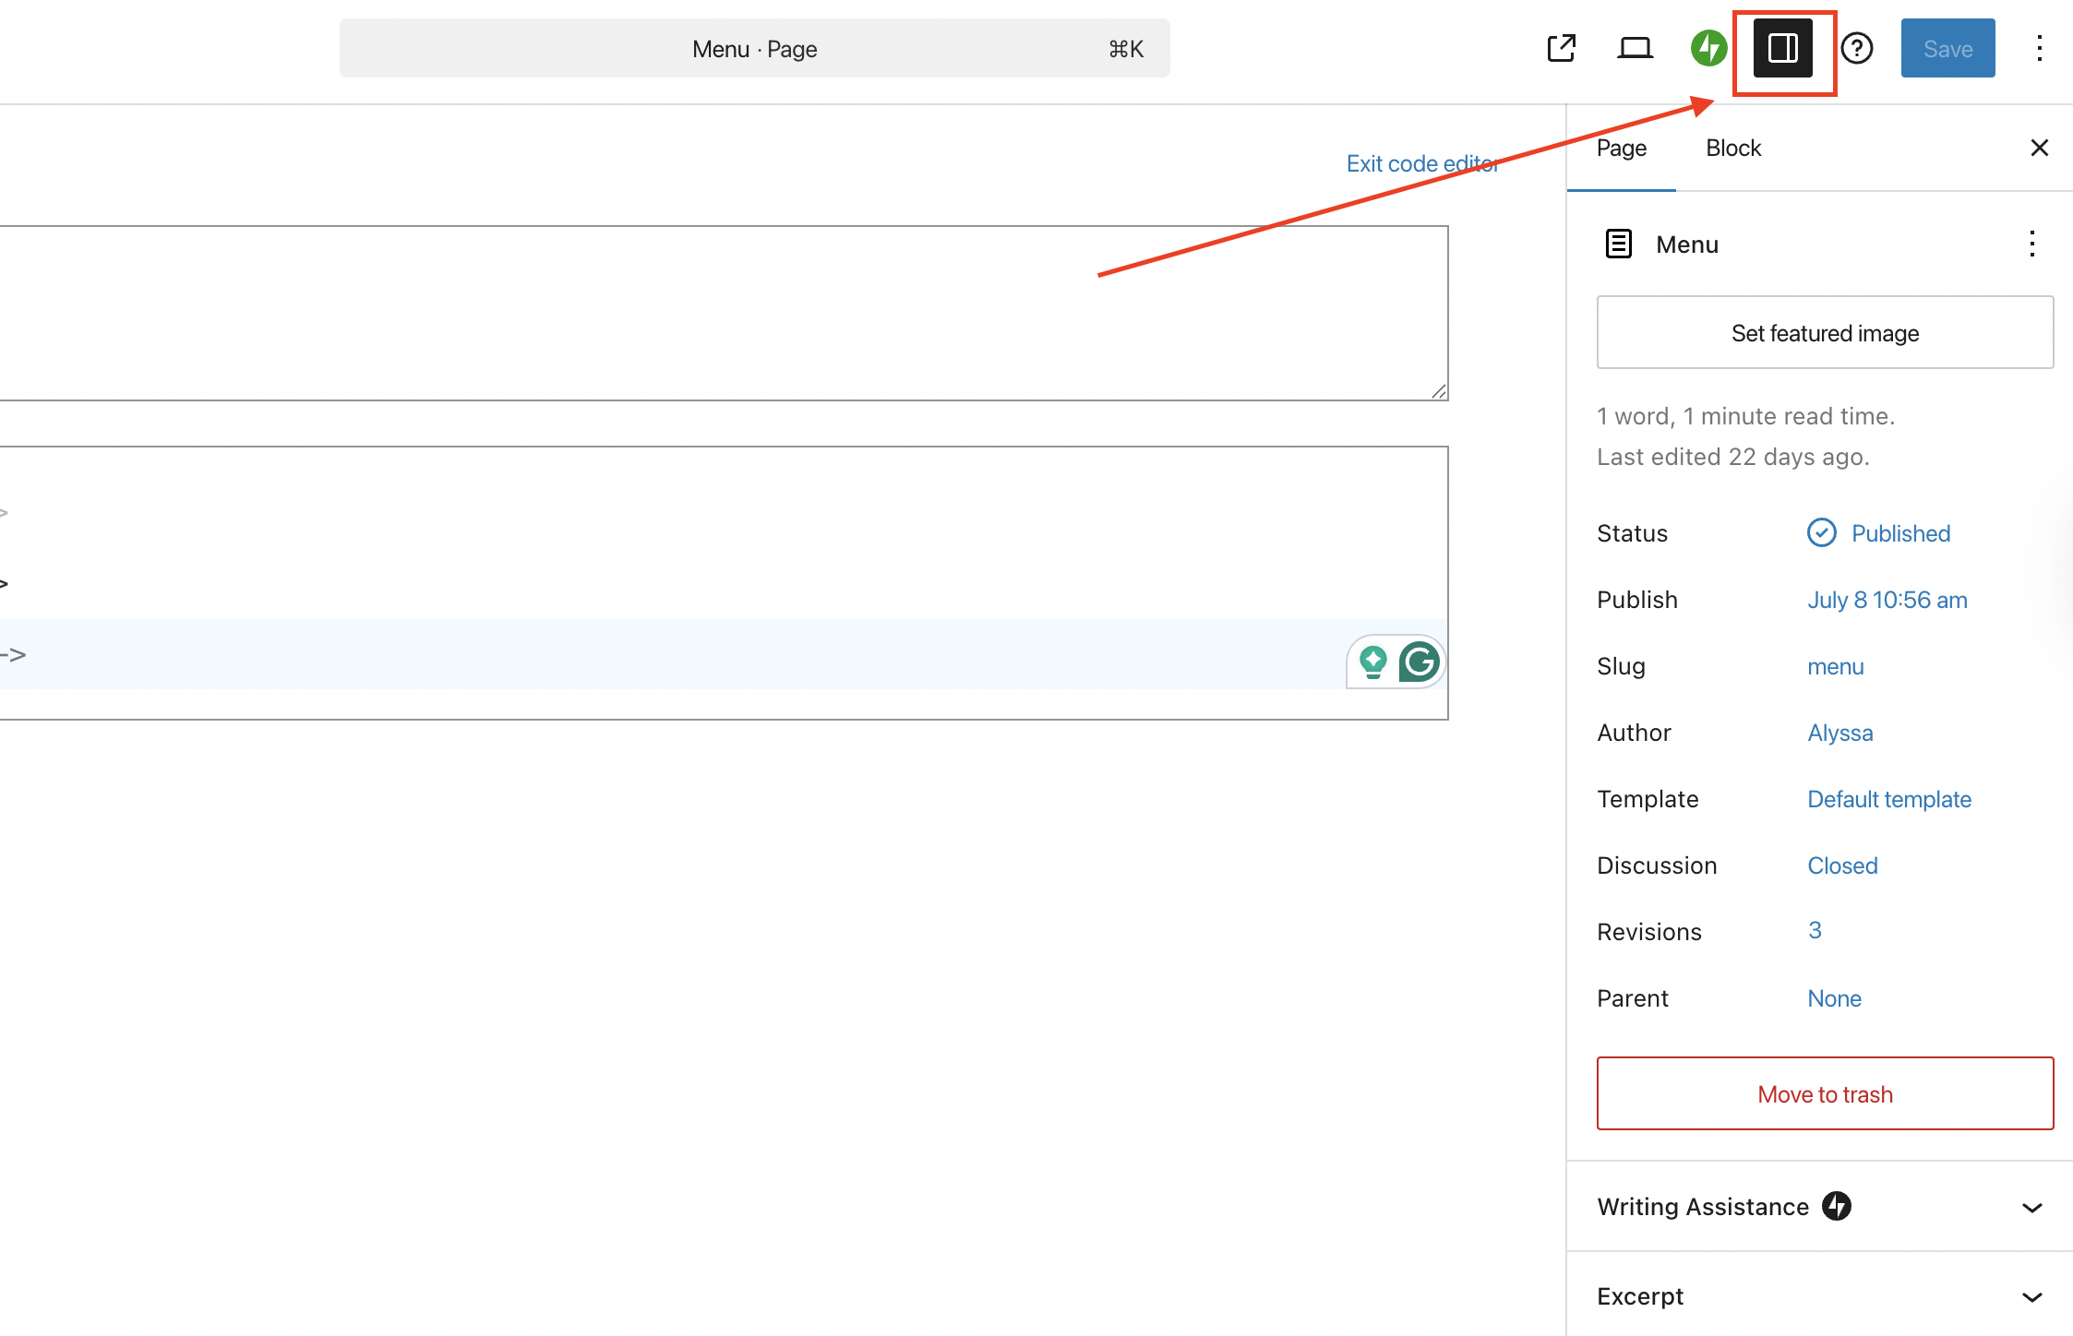Click the Published status check icon
The image size is (2073, 1336).
[1821, 532]
